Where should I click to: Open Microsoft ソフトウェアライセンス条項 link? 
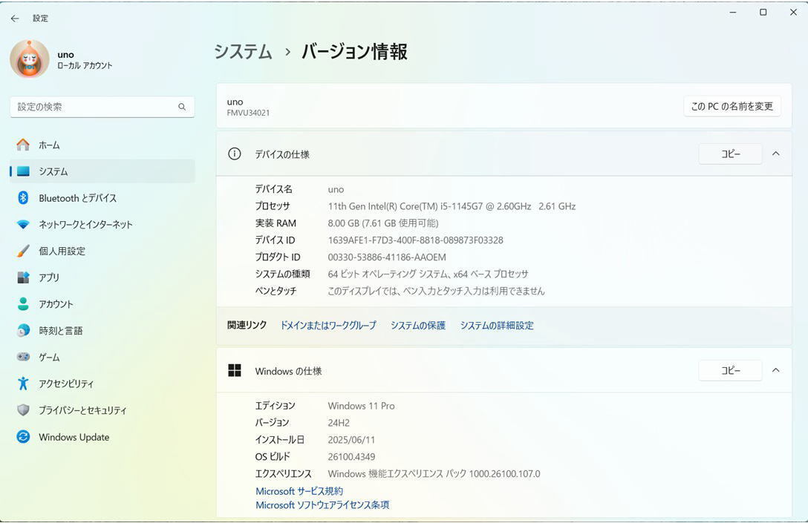click(322, 505)
